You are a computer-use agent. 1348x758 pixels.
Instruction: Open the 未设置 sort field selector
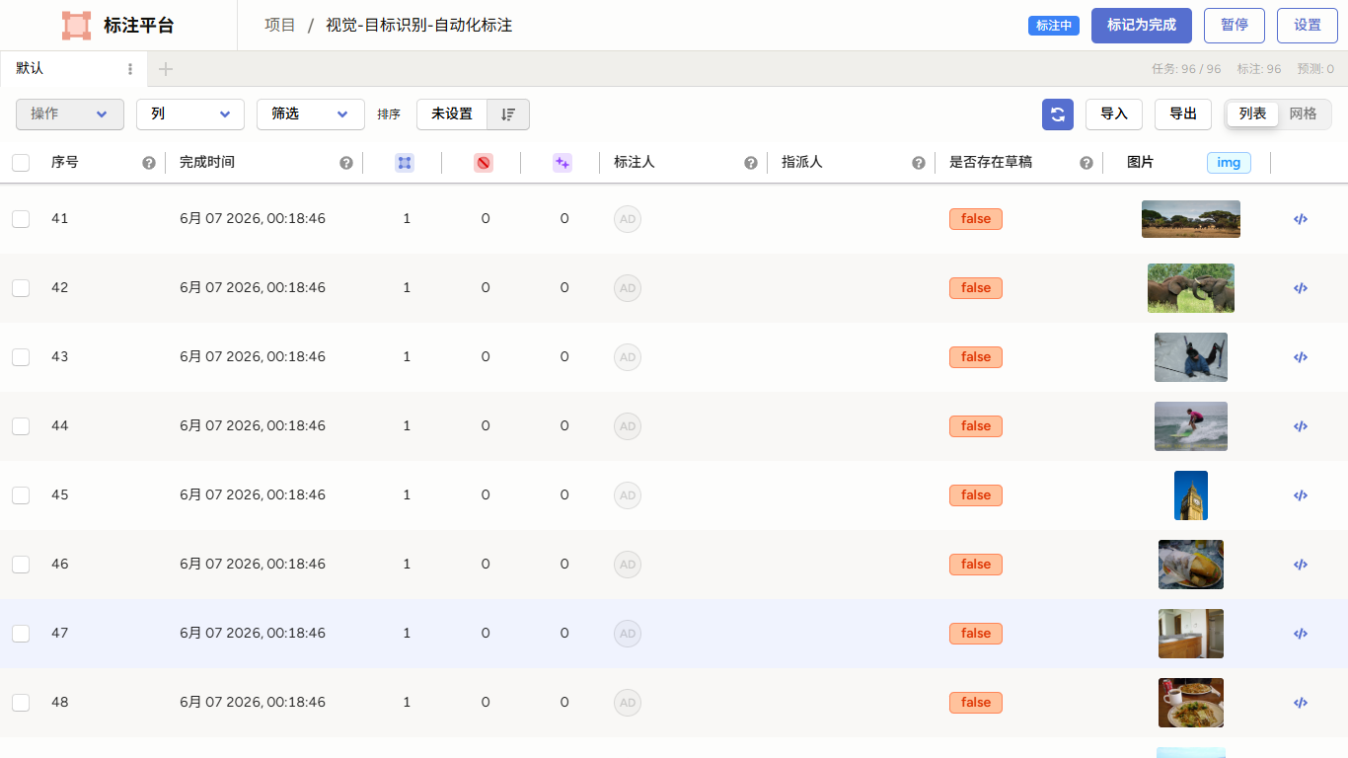pyautogui.click(x=452, y=114)
